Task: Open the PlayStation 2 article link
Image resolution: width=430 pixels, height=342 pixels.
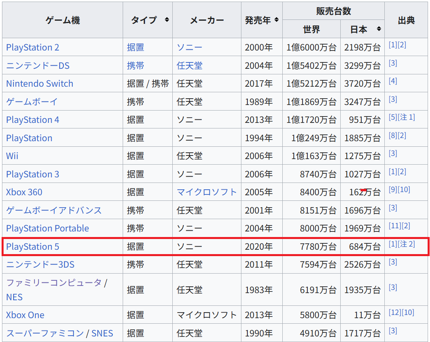Action: [x=33, y=47]
